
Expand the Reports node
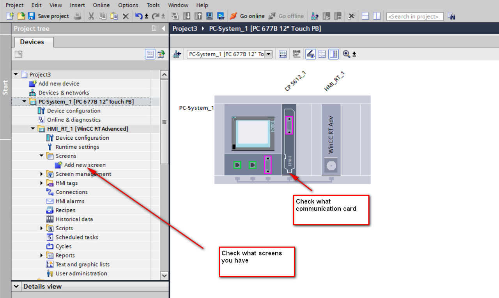pyautogui.click(x=41, y=255)
